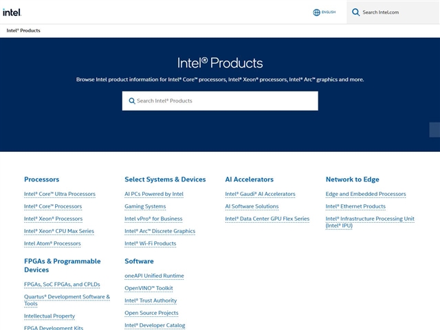Open Intel vPro for Business
Image resolution: width=440 pixels, height=330 pixels.
153,219
